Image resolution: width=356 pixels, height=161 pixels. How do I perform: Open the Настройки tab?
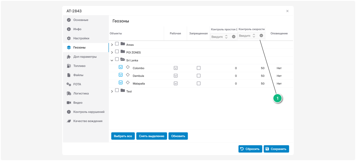coord(81,38)
